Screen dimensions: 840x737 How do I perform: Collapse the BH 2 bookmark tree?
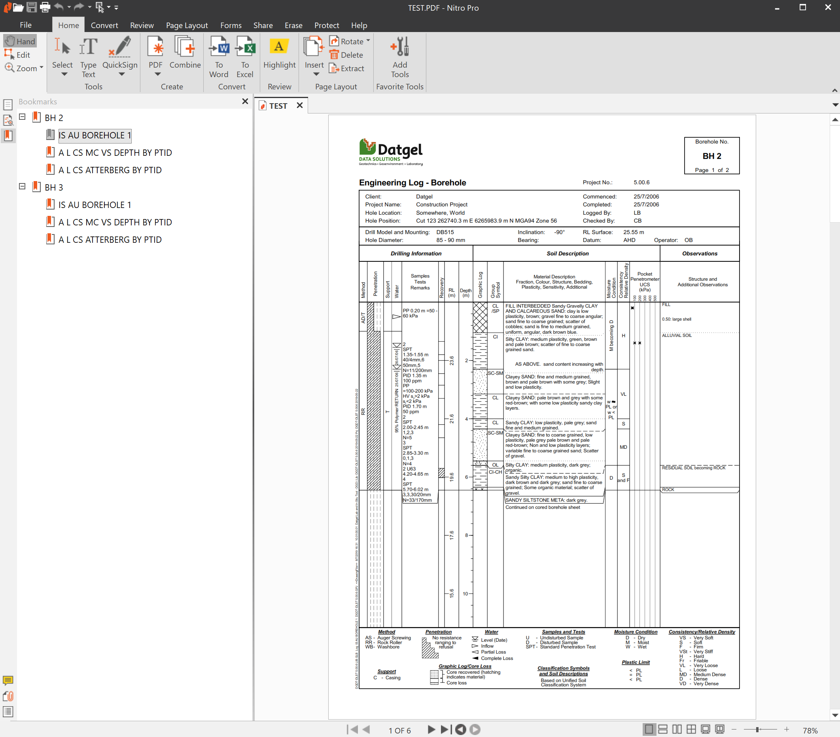(x=22, y=117)
